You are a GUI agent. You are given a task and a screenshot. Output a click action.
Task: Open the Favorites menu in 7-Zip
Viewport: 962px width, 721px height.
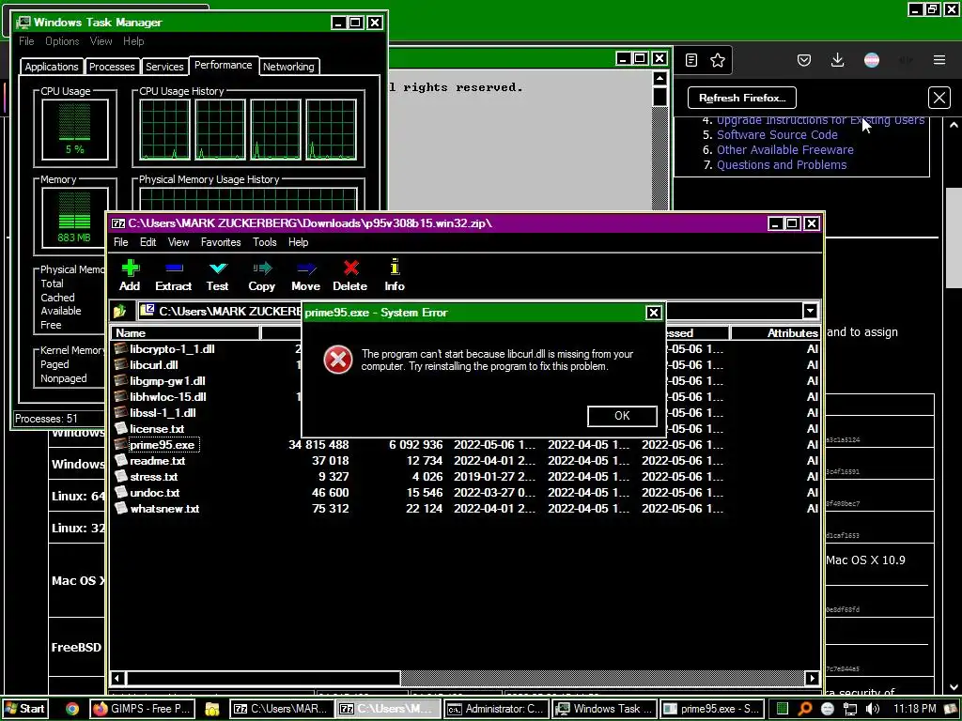221,242
